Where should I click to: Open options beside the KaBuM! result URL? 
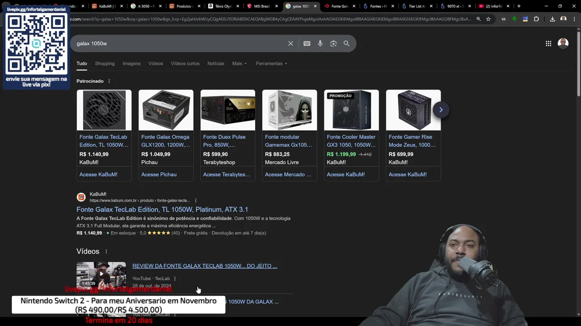[x=196, y=201]
